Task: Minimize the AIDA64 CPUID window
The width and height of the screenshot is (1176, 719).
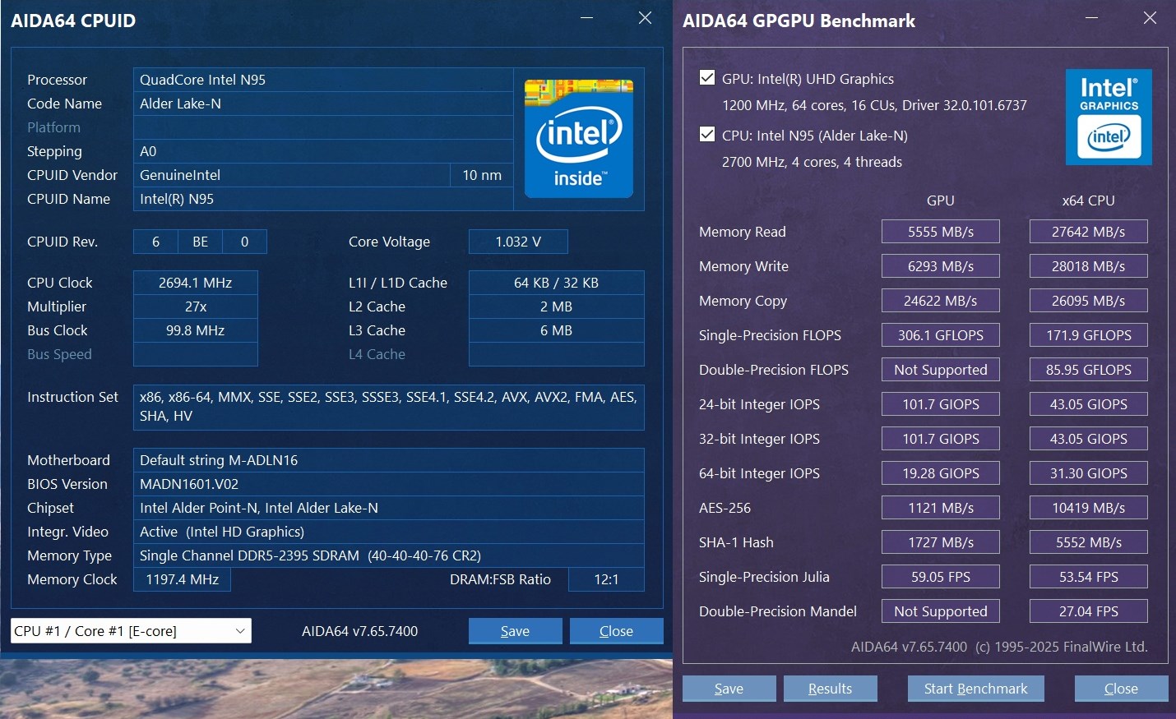Action: (x=586, y=18)
